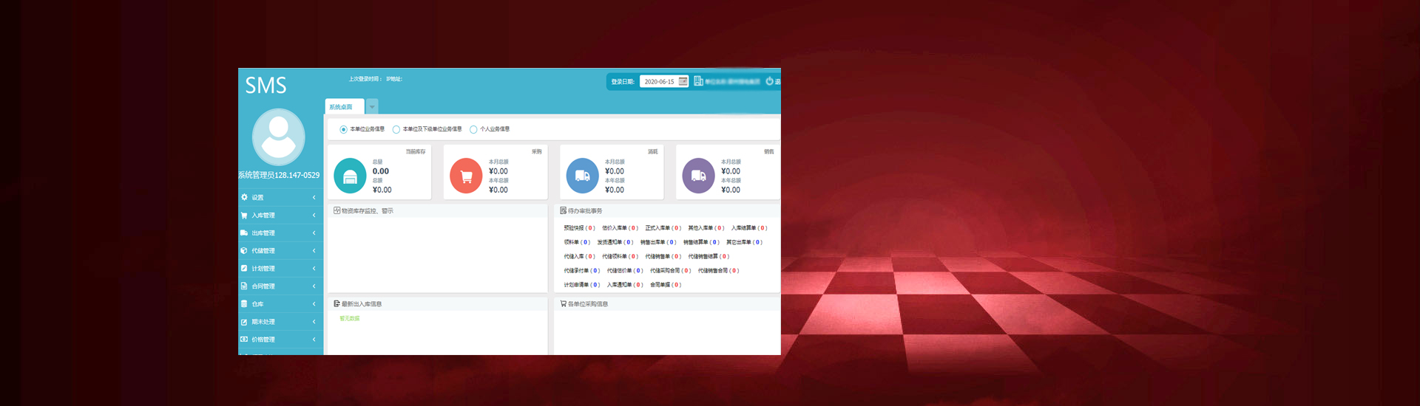
Task: Expand the 入库管理 sidebar menu
Action: tap(280, 215)
